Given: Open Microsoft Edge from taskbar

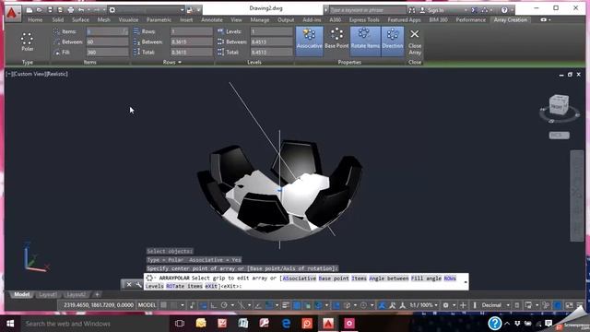Looking at the screenshot, I should [287, 324].
